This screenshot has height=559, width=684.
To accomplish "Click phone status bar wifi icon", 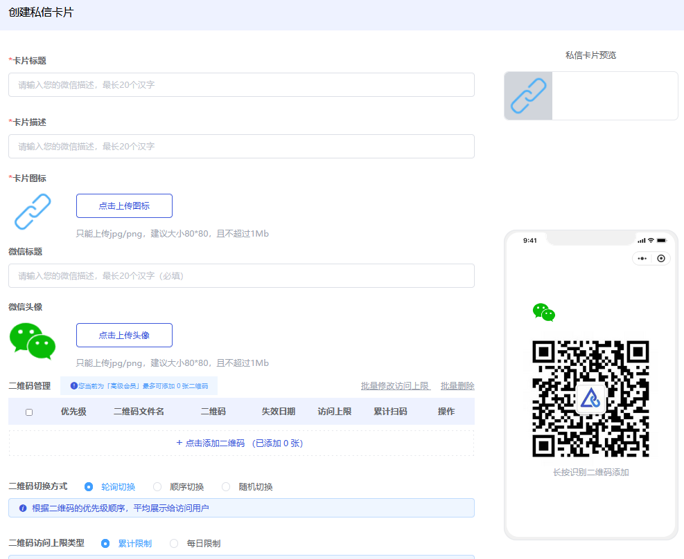I will point(651,240).
